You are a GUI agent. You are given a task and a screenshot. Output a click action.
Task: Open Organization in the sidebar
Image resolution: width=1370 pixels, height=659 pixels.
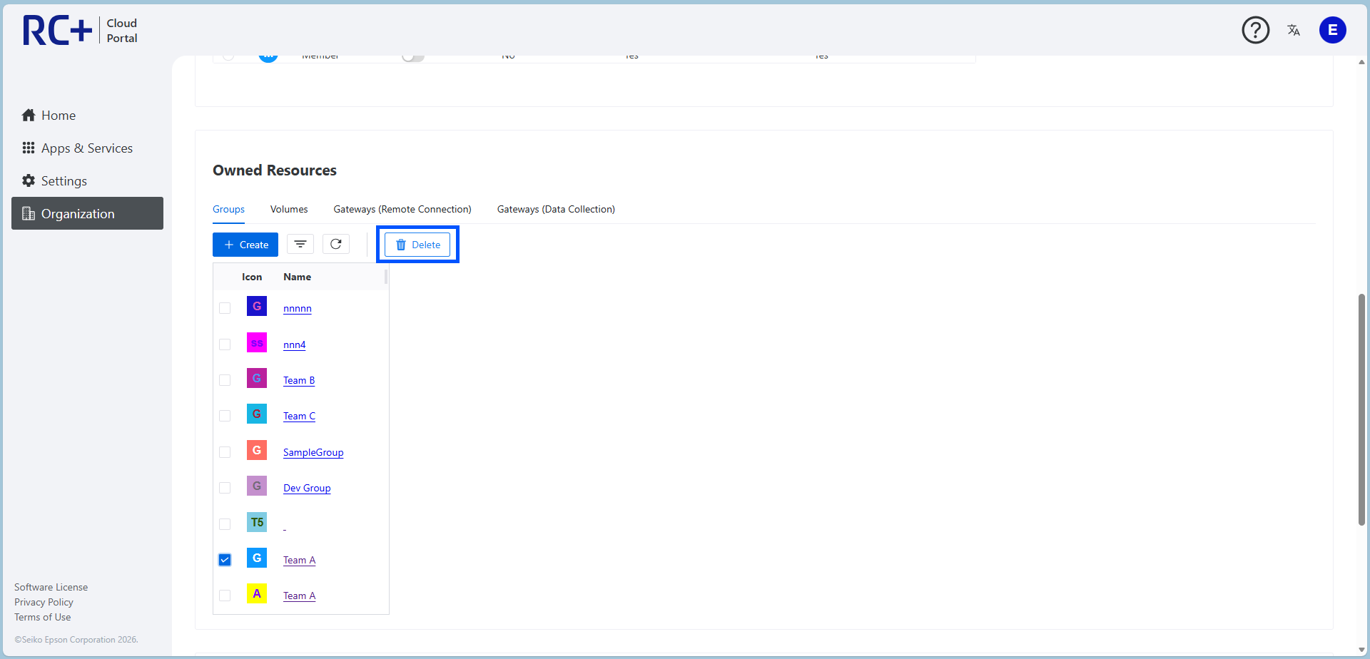tap(87, 213)
